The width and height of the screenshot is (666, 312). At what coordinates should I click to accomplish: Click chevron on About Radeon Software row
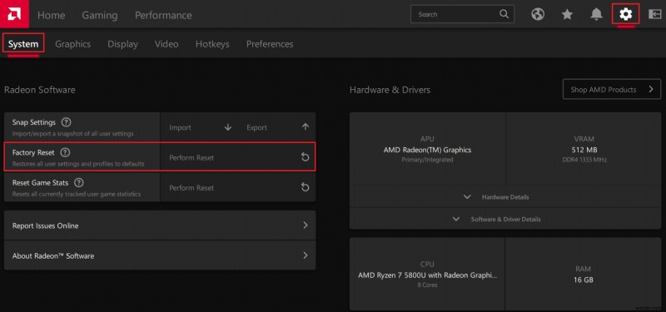coord(305,255)
